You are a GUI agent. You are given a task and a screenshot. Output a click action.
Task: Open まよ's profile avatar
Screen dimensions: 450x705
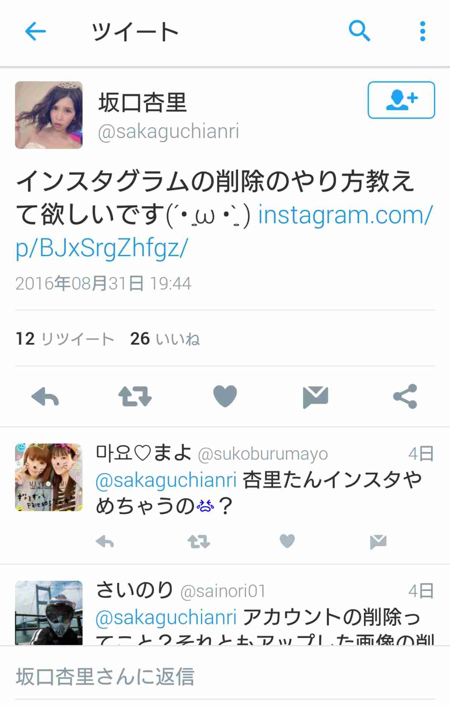pos(49,477)
